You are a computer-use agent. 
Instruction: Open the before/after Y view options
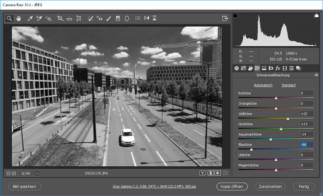(203, 173)
